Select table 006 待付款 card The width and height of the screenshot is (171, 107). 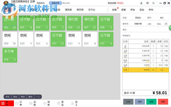point(74,23)
